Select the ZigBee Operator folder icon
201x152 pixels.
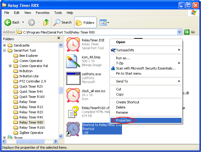[x=16, y=133]
